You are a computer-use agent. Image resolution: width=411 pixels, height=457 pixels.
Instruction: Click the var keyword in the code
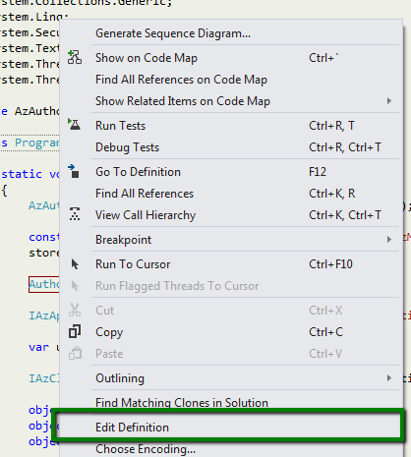[x=38, y=347]
